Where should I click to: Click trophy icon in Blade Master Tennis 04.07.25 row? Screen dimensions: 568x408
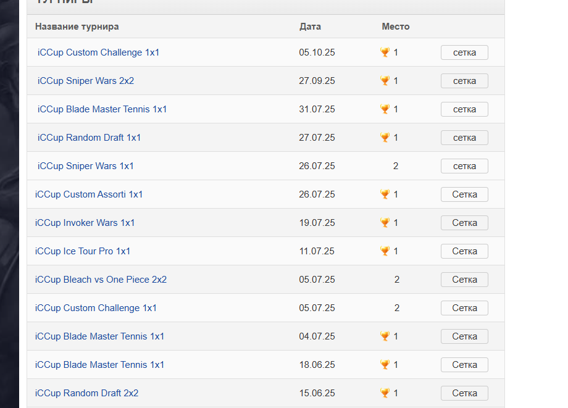point(385,336)
